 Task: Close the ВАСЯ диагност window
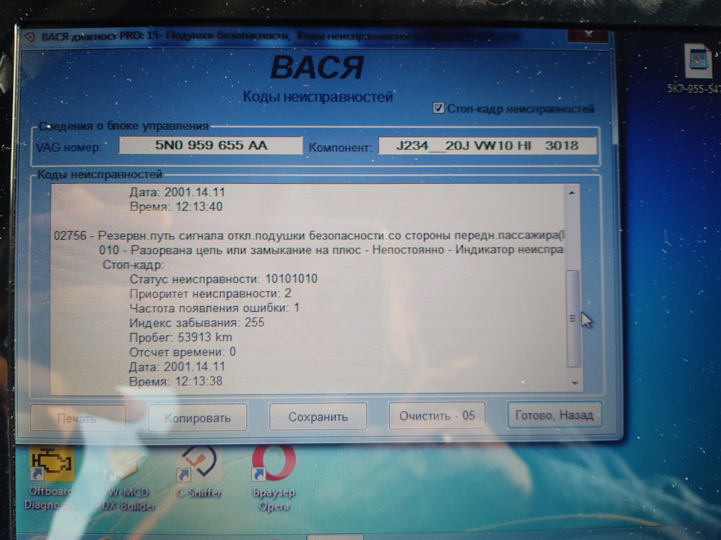[x=588, y=34]
